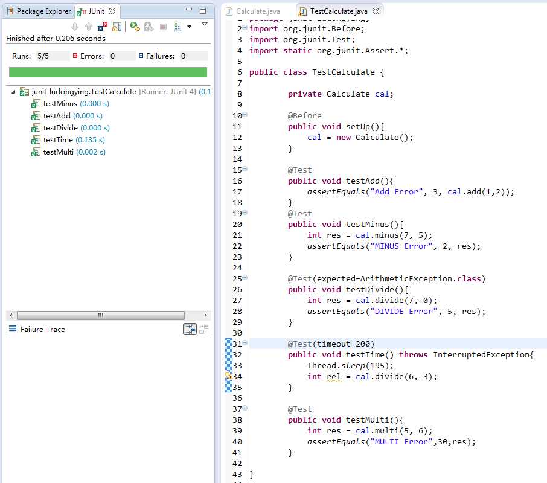Collapse the testDivide method fold marker
This screenshot has width=547, height=483.
245,278
